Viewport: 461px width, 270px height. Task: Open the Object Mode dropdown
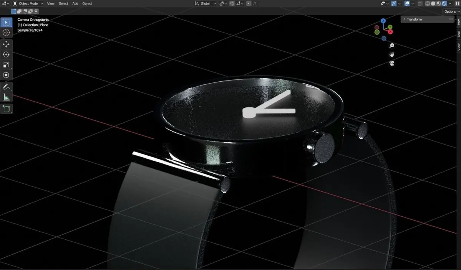(28, 3)
